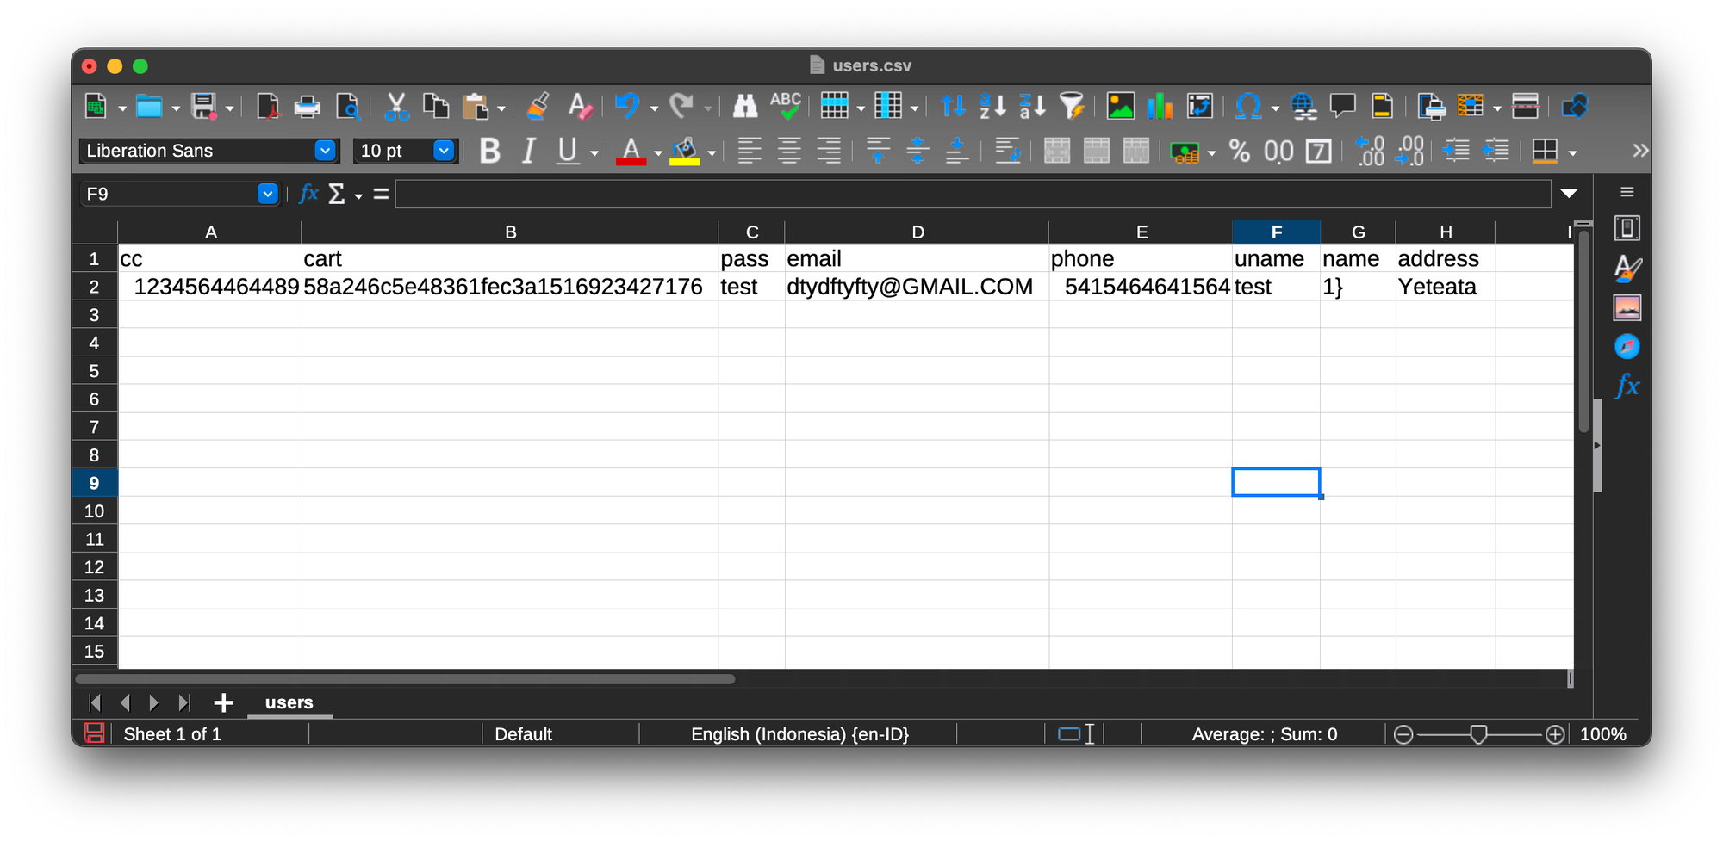Screen dimensions: 1723x841
Task: Freeze rows and columns
Action: point(1470,106)
